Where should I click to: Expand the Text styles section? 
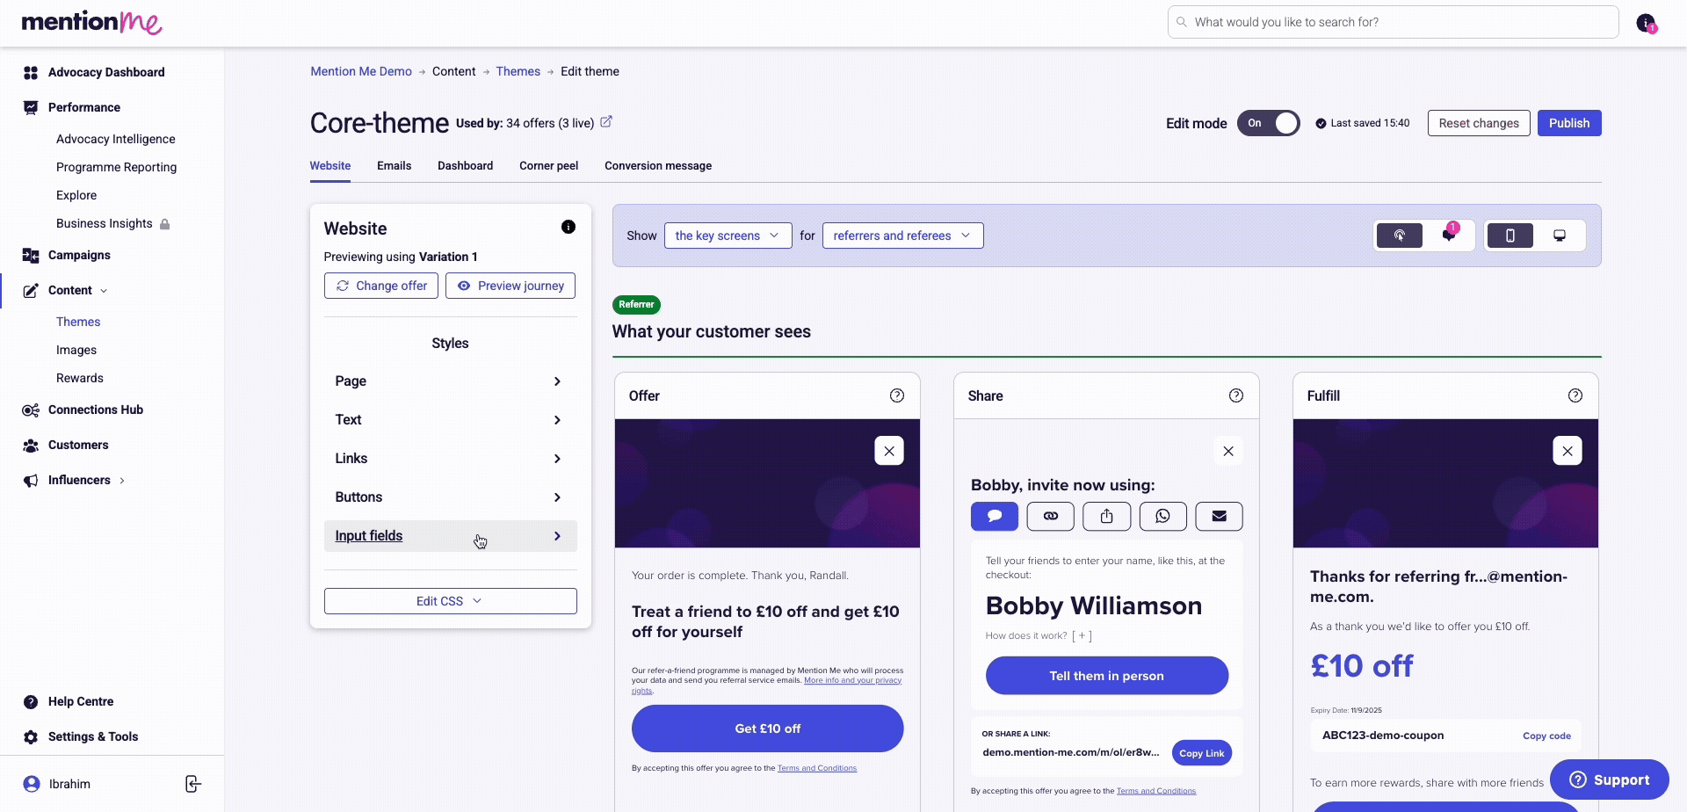(450, 420)
